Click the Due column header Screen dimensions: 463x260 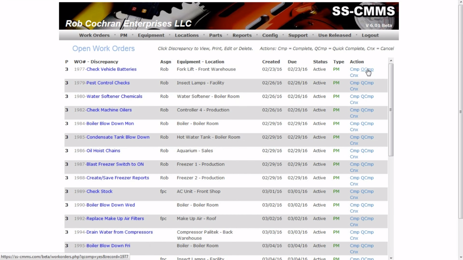pyautogui.click(x=292, y=62)
